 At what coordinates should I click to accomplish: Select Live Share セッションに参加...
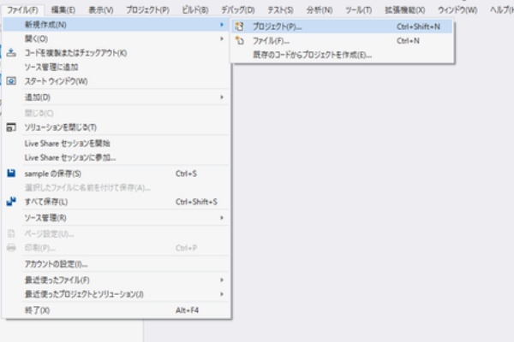117,157
